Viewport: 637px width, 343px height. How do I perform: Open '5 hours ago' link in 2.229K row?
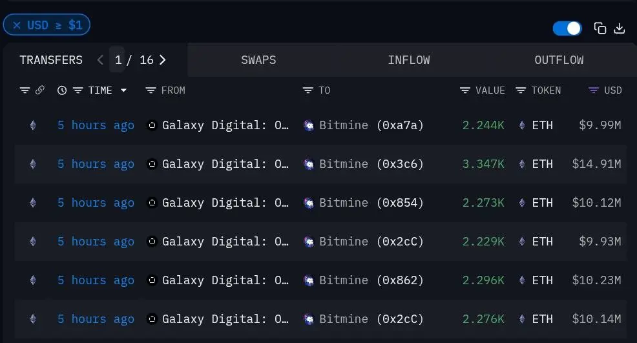pos(96,242)
